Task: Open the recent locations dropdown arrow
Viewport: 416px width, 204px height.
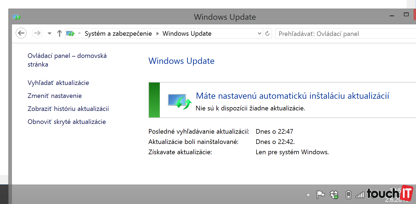Action: 49,34
